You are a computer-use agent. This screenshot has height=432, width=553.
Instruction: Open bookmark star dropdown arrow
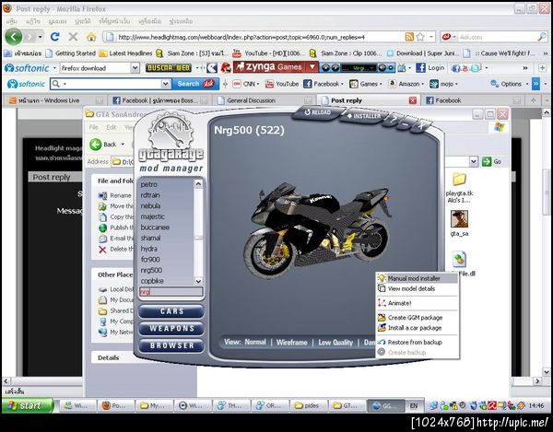[431, 37]
